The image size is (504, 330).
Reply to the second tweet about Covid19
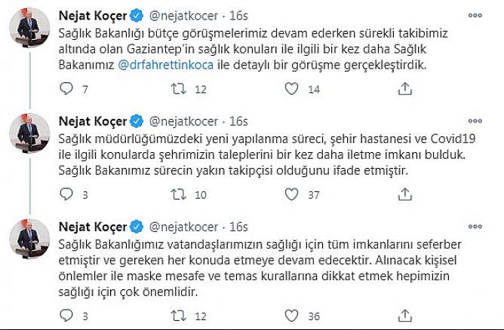(66, 194)
